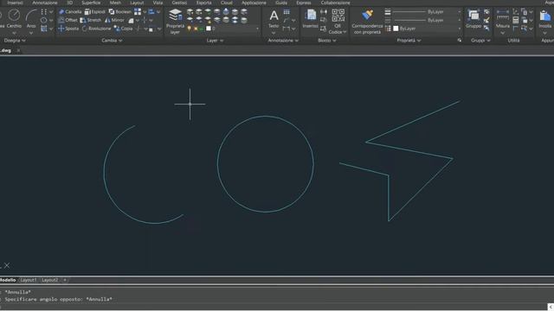Open the Superficie ribbon tab
This screenshot has width=554, height=311.
[91, 3]
